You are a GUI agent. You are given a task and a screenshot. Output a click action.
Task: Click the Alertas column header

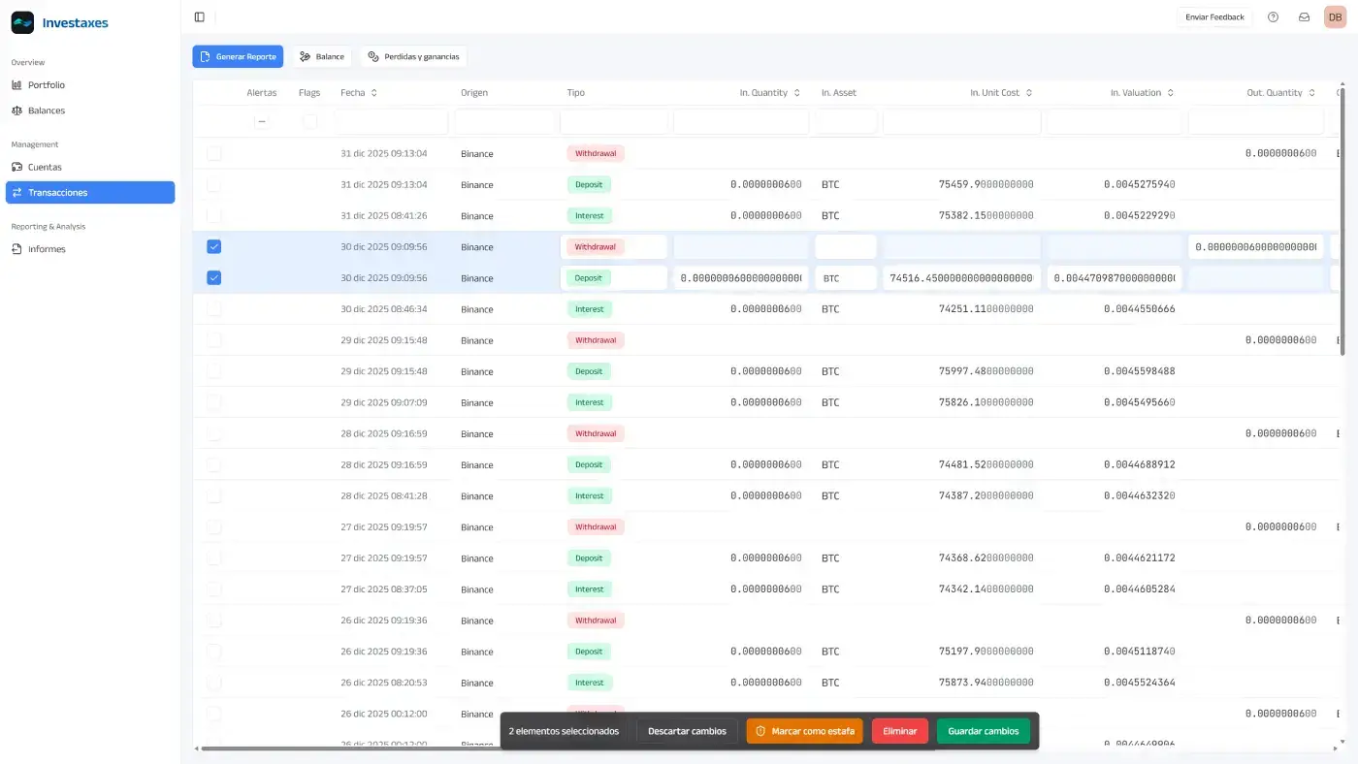tap(262, 93)
